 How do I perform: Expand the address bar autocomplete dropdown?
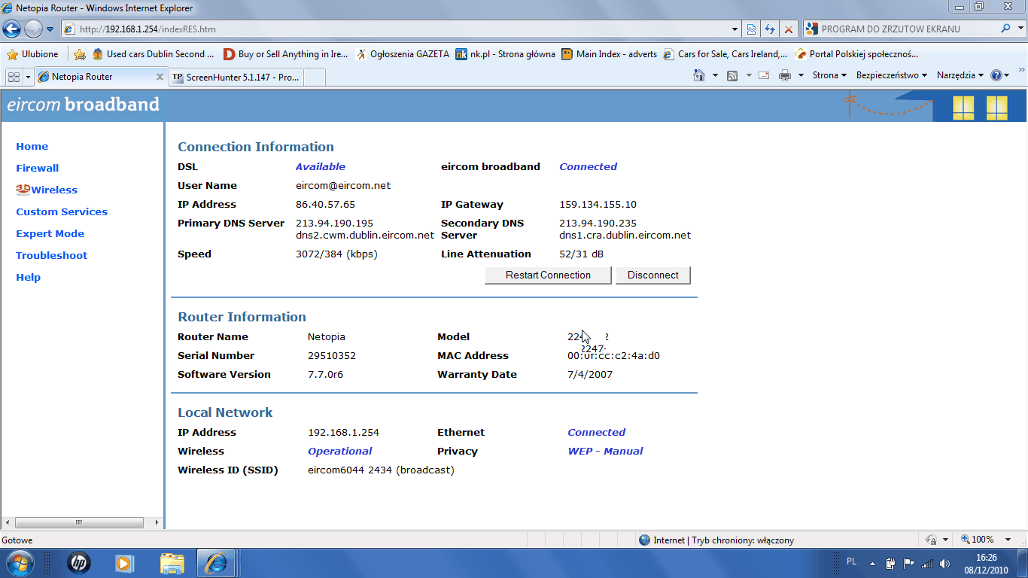click(x=735, y=29)
